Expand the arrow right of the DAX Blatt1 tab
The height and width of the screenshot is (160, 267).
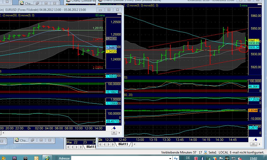[x=135, y=144]
